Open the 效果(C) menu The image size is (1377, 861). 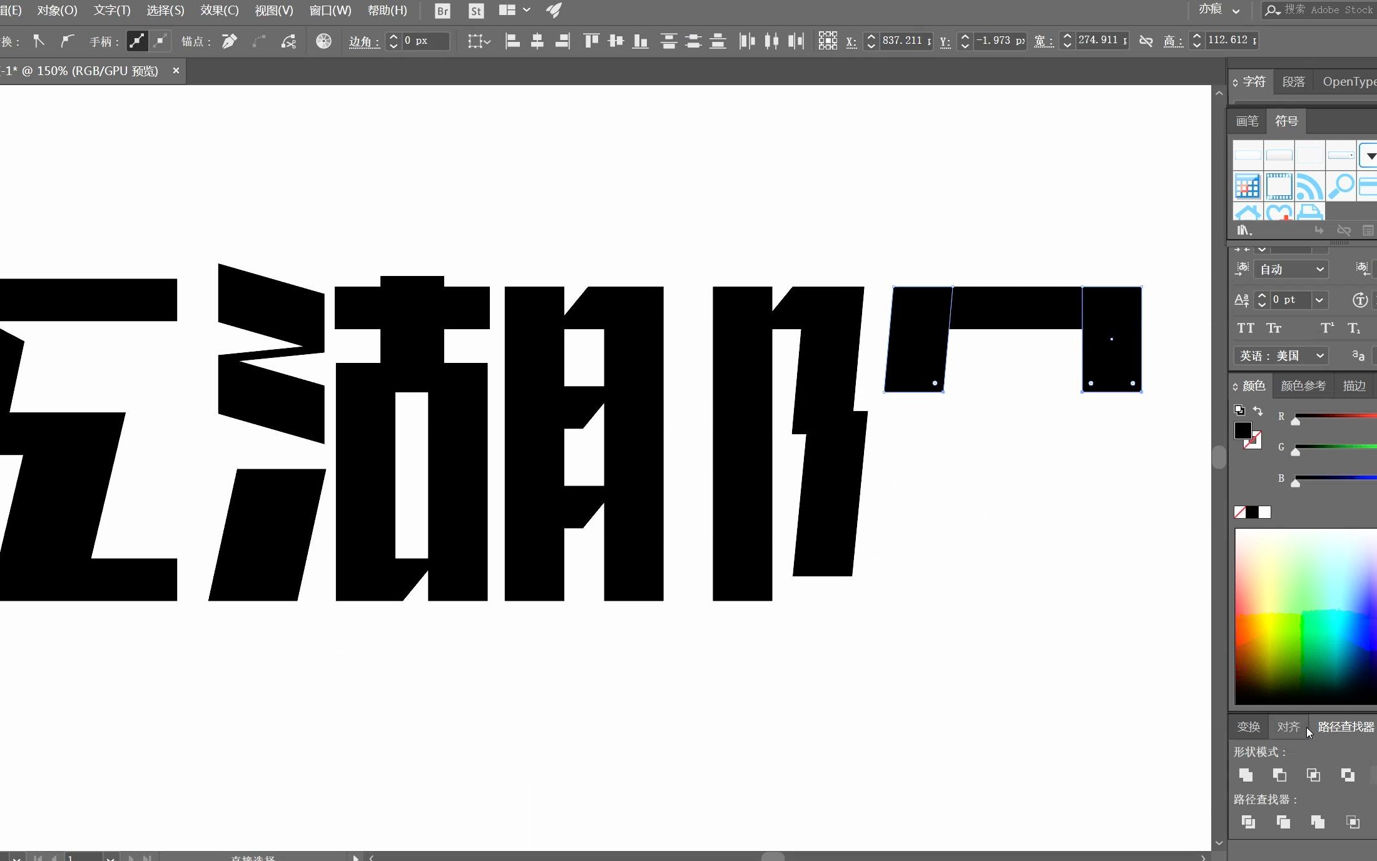(x=220, y=10)
